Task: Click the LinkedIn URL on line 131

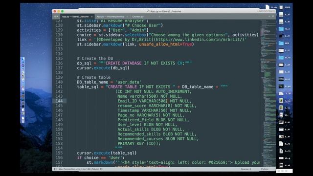Action: (200, 40)
